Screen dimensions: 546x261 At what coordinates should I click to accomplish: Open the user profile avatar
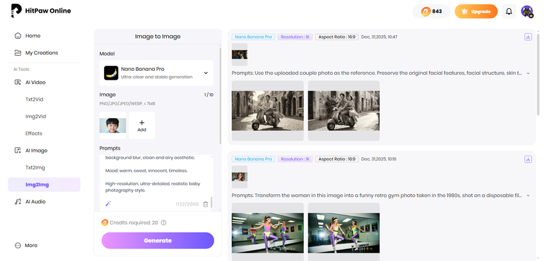coord(527,11)
